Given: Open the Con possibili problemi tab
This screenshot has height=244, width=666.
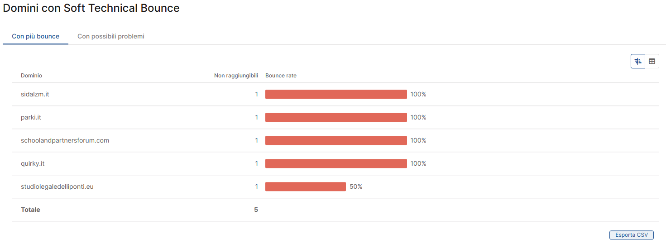Looking at the screenshot, I should pyautogui.click(x=111, y=36).
